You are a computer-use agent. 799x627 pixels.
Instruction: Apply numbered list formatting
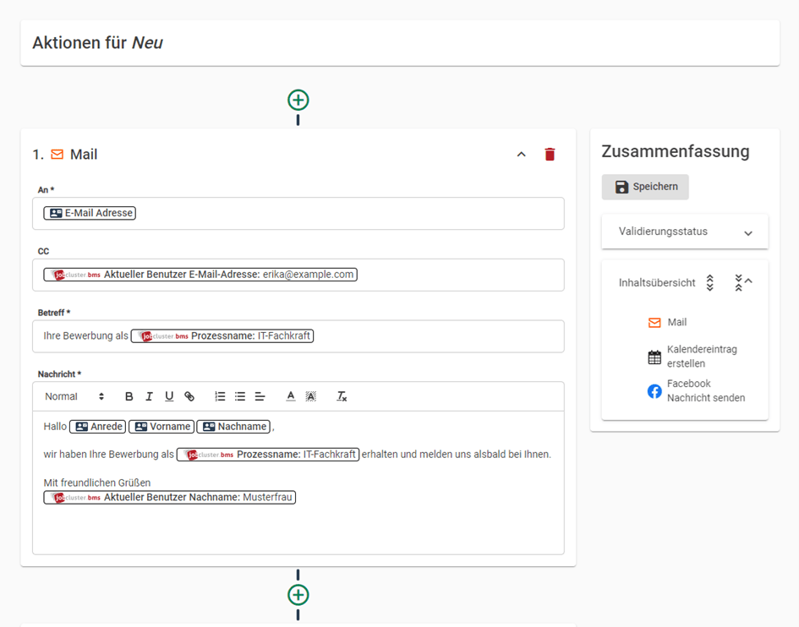coord(220,397)
